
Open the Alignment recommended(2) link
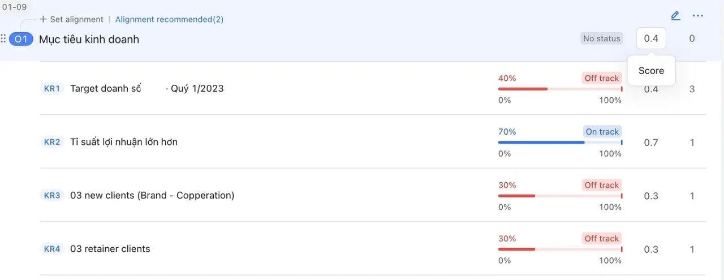(x=169, y=19)
